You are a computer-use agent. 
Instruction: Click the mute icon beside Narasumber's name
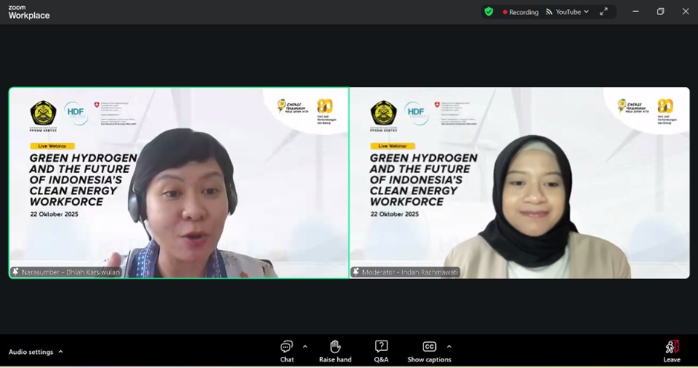[16, 272]
